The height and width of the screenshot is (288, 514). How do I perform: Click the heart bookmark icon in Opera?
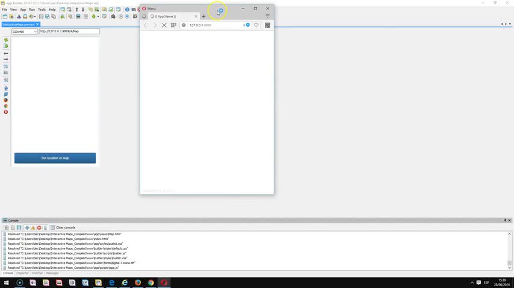[x=256, y=25]
